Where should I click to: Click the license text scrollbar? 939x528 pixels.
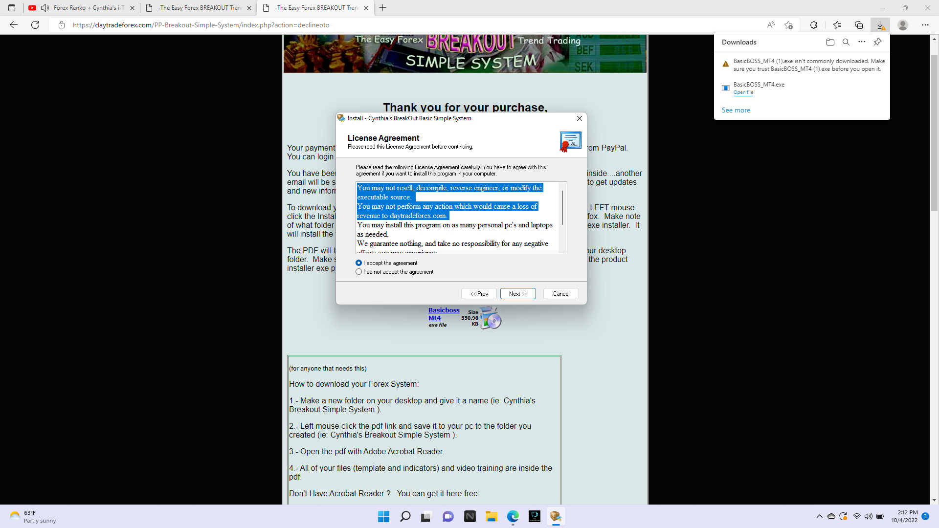click(562, 208)
